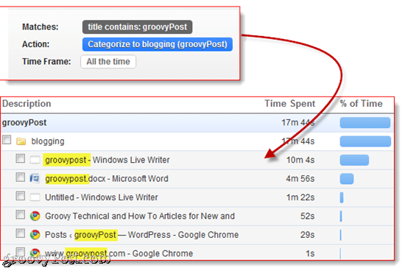Click the 'Action:' label

[x=35, y=44]
